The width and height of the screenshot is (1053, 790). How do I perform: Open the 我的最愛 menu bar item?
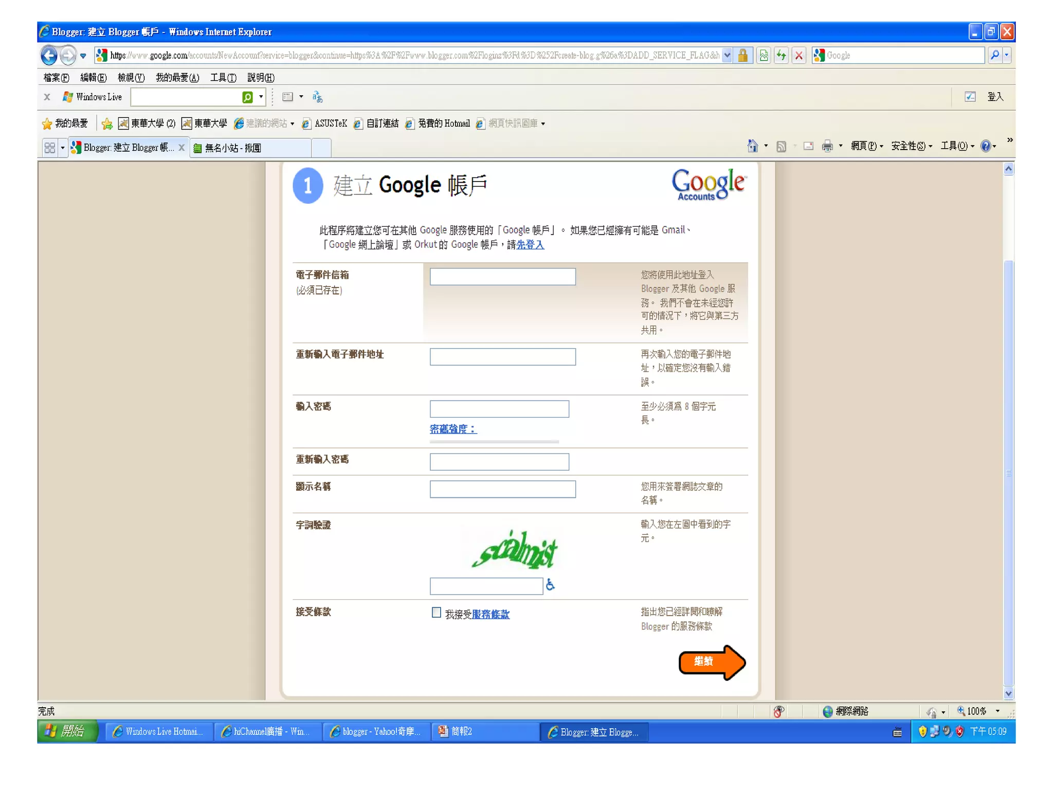(x=177, y=78)
